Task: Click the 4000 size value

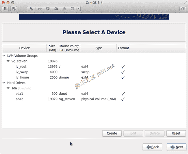Action: coord(54,72)
